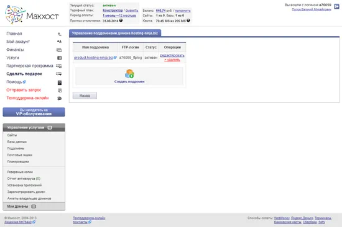Image resolution: width=342 pixels, height=227 pixels.
Task: Open Сайты under Управление услугами
Action: click(x=12, y=135)
